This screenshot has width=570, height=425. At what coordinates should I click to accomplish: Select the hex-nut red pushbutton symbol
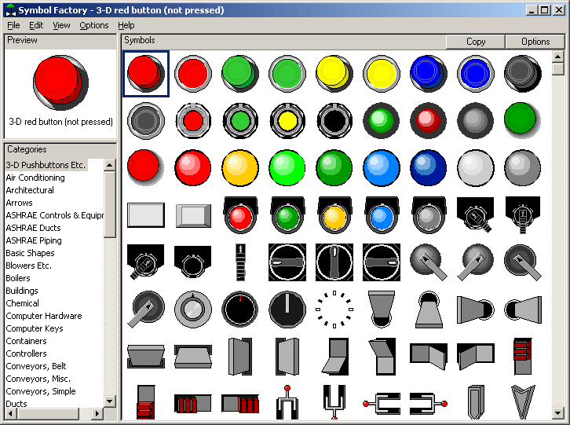[x=193, y=121]
